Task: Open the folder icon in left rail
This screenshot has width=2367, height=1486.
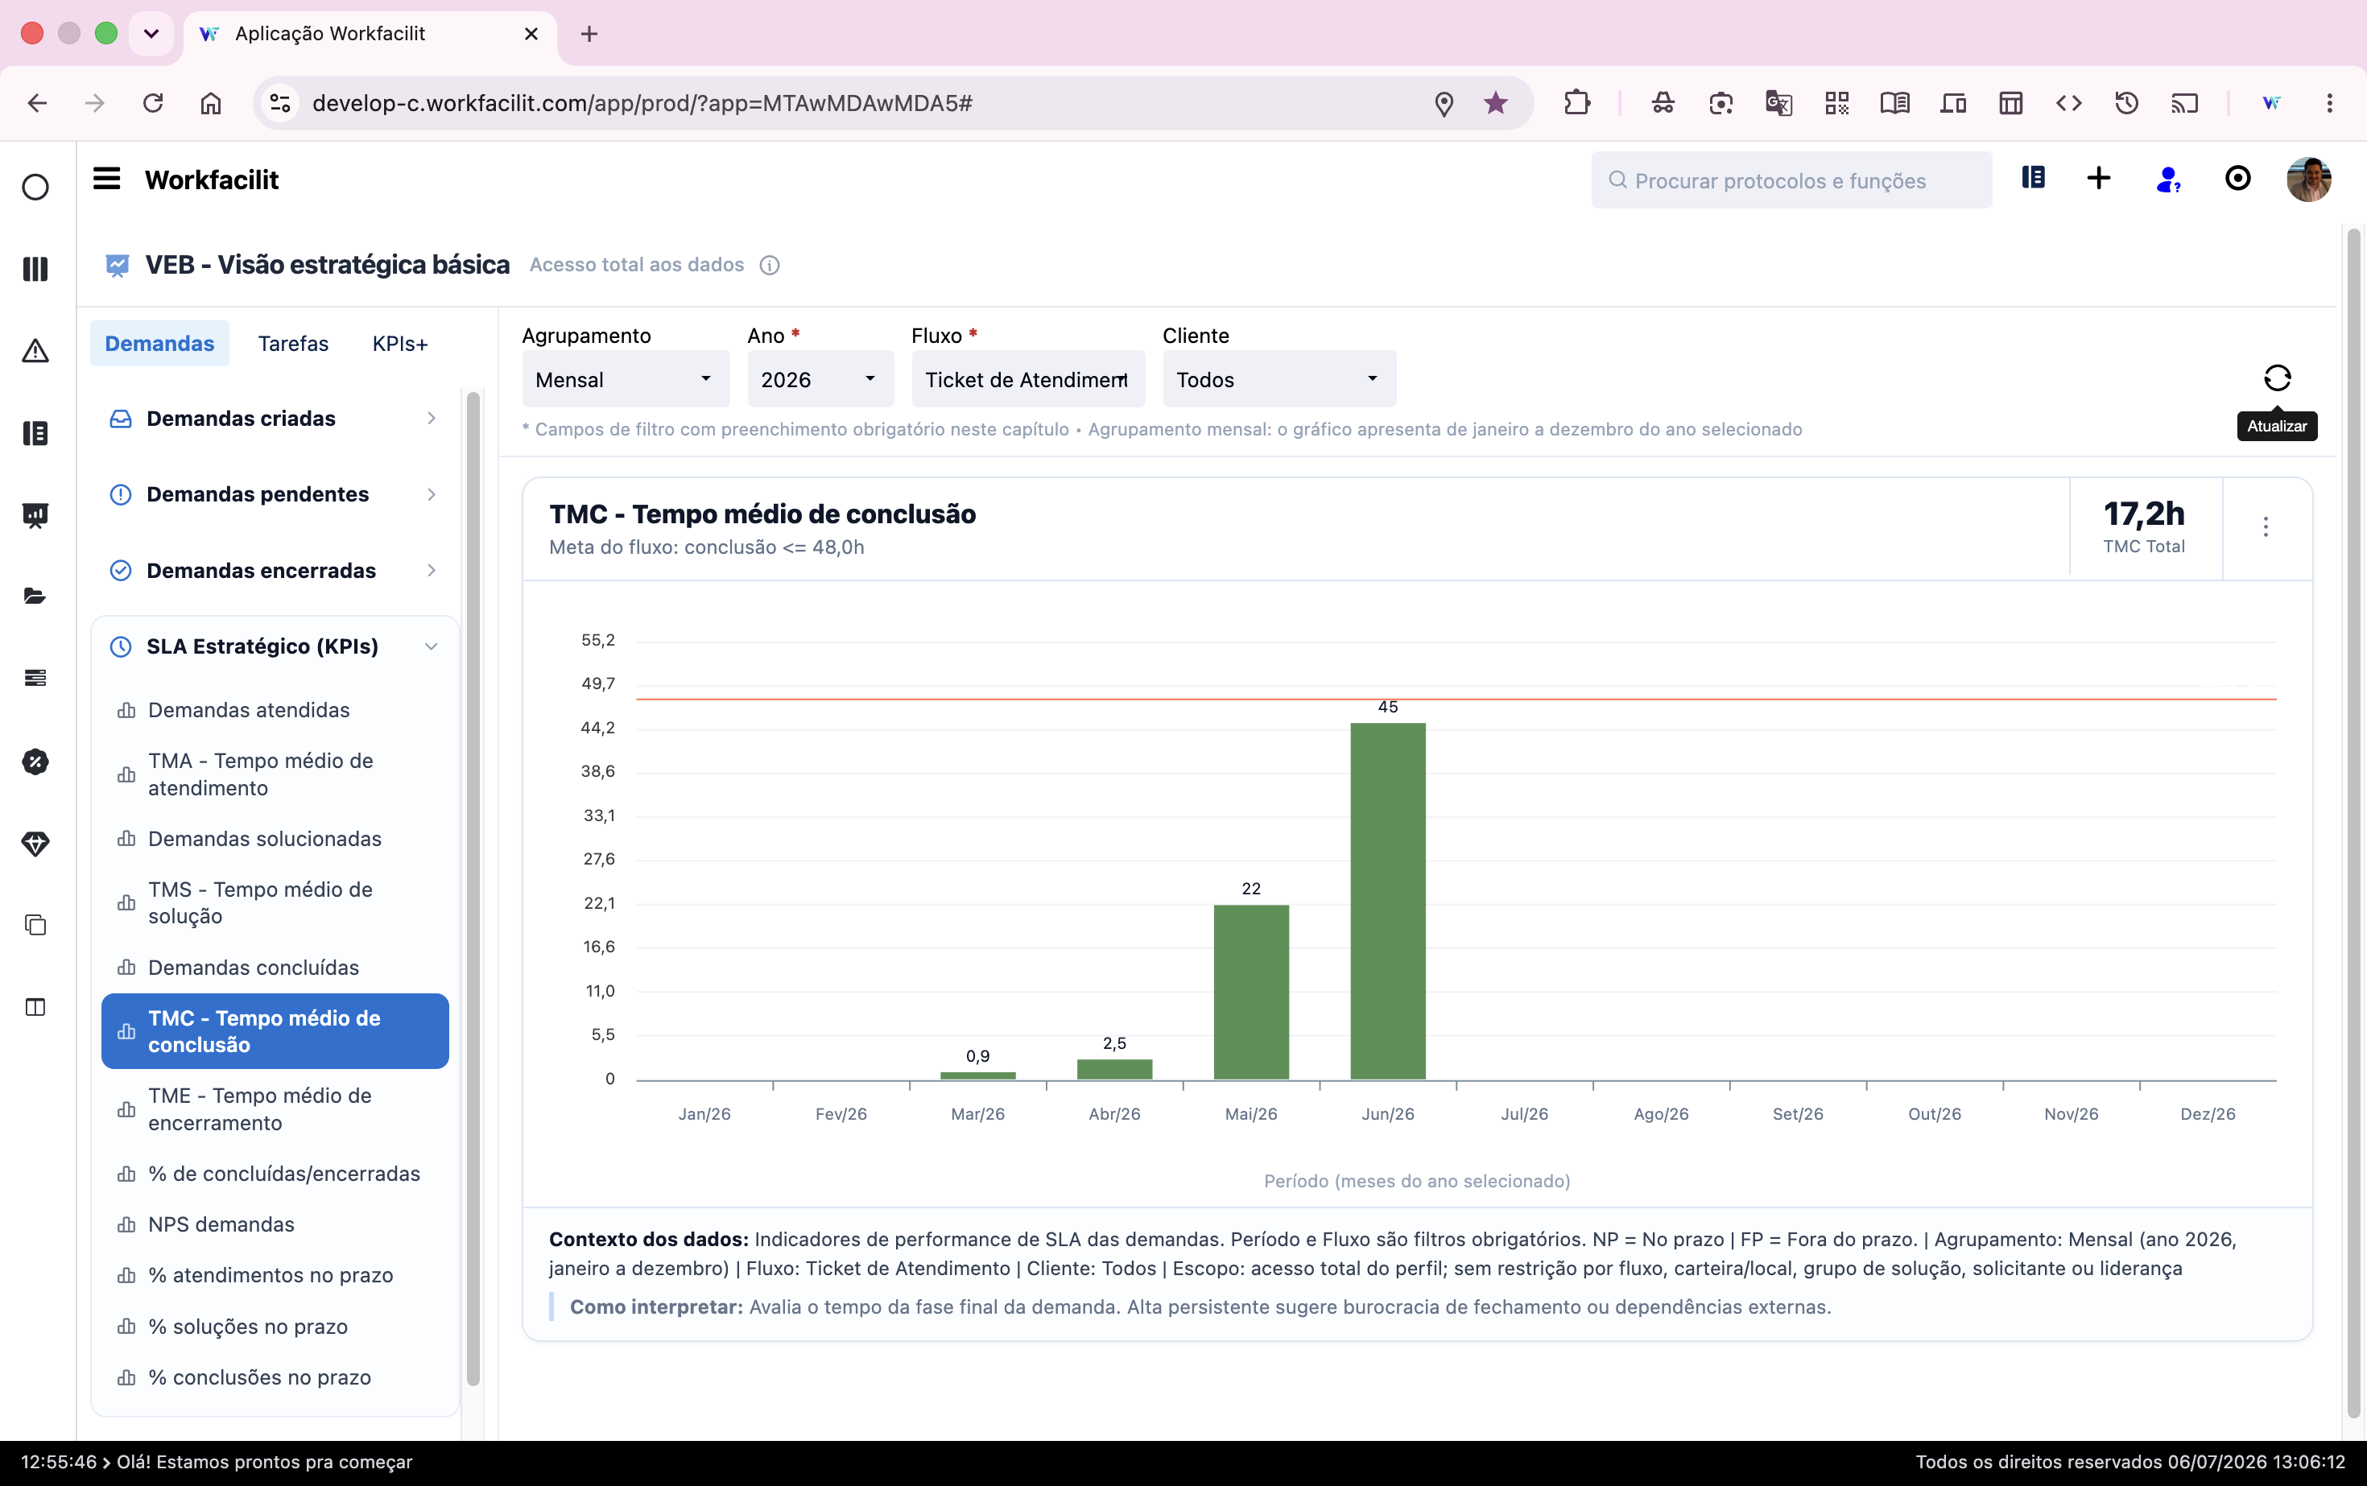Action: (35, 596)
